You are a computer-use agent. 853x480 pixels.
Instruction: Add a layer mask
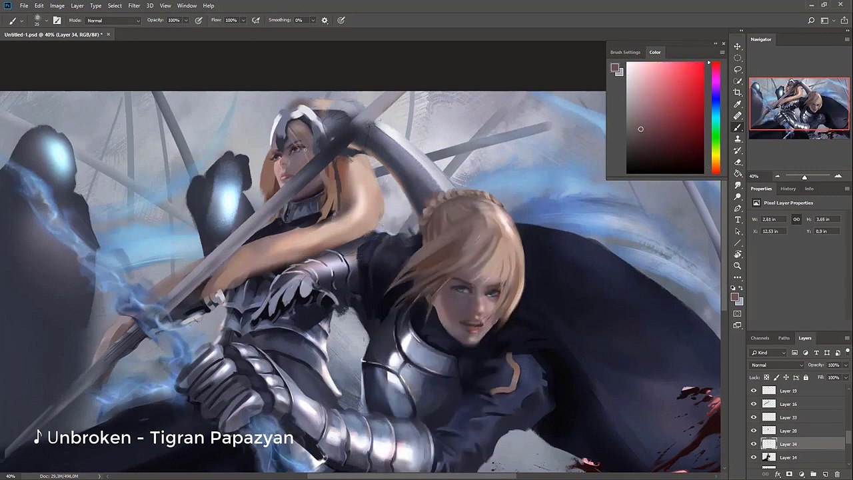point(789,474)
